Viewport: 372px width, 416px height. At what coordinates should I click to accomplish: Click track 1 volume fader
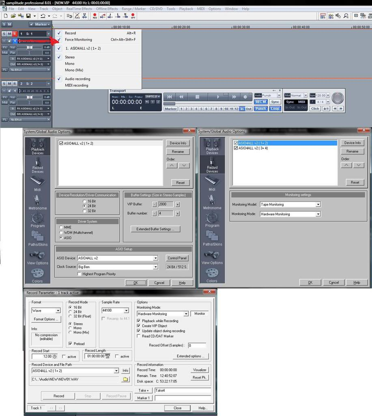coord(30,47)
